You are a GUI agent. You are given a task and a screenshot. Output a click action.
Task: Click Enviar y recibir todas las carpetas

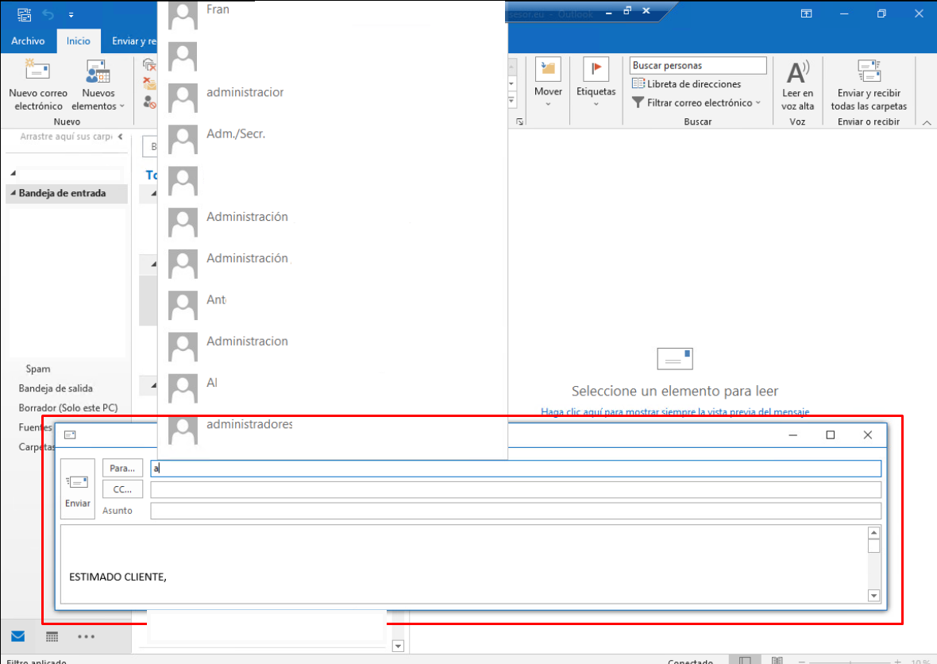click(x=868, y=85)
